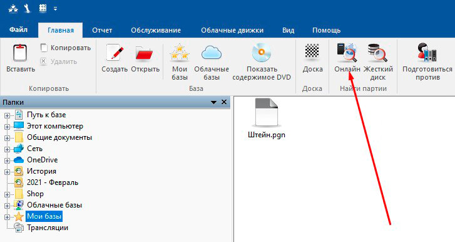Expand the Этот компьютер node
455x242 pixels.
(7, 127)
